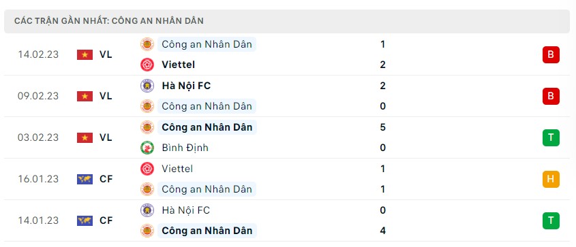Click the header Các trận gần nhất
The width and height of the screenshot is (576, 247).
pos(109,21)
